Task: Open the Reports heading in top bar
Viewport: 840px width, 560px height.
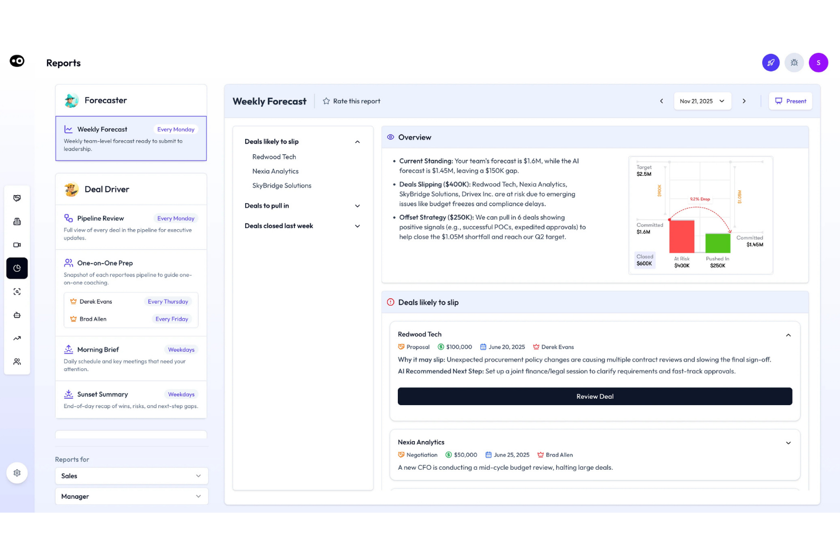Action: click(63, 62)
